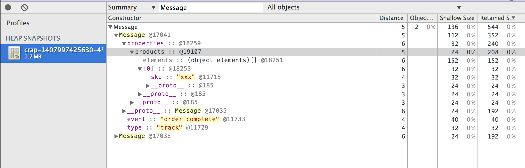Collapse the products @19107 node
This screenshot has height=168, width=525.
click(x=132, y=52)
